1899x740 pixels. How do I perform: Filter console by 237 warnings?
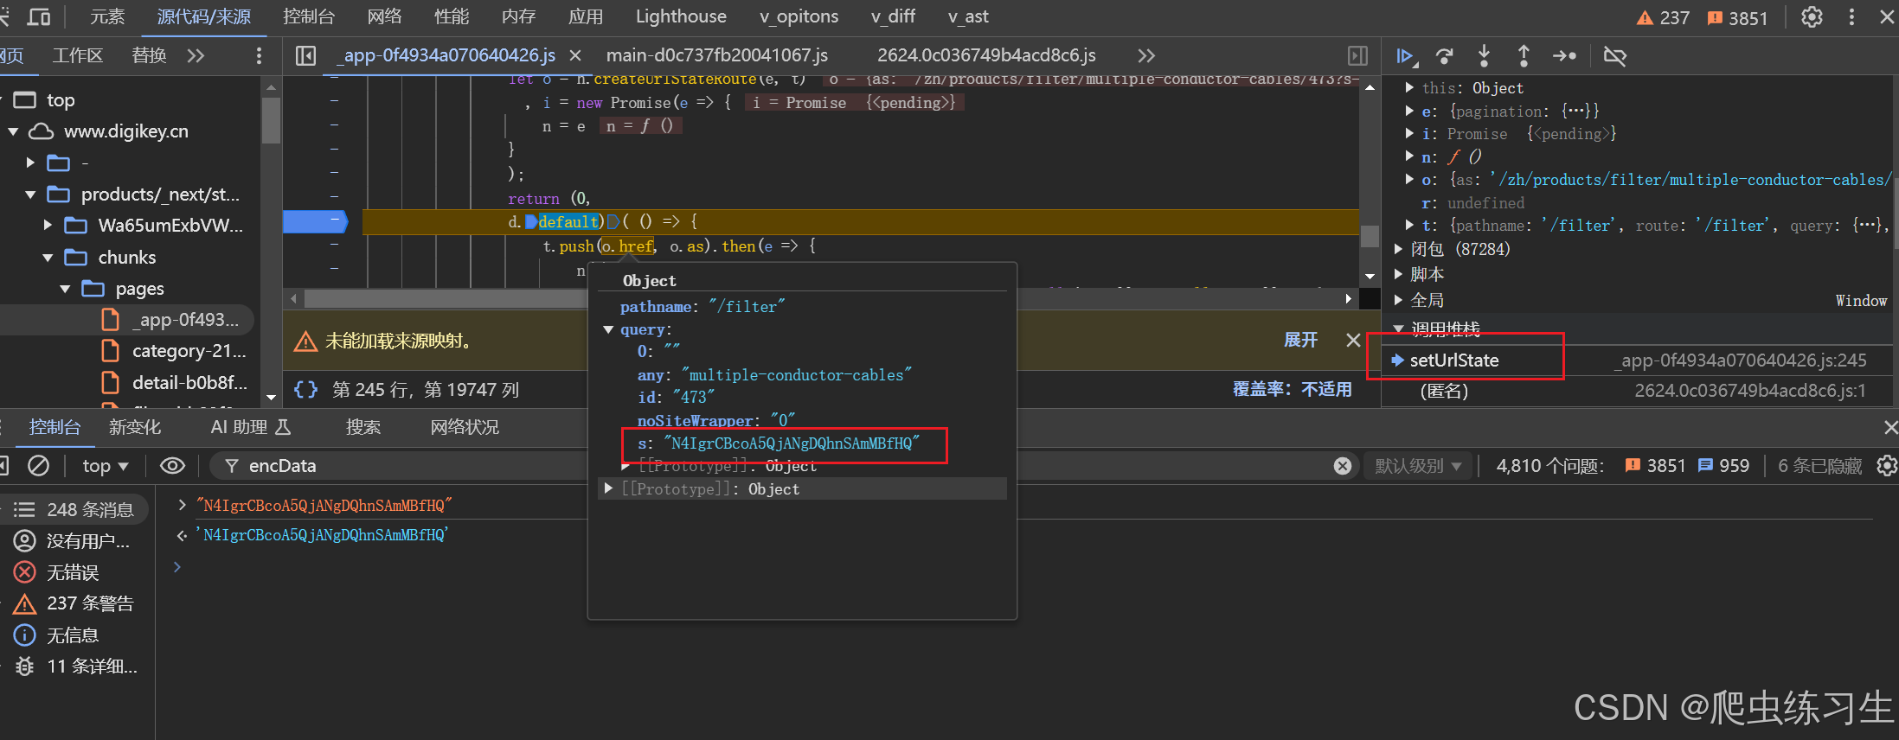74,603
